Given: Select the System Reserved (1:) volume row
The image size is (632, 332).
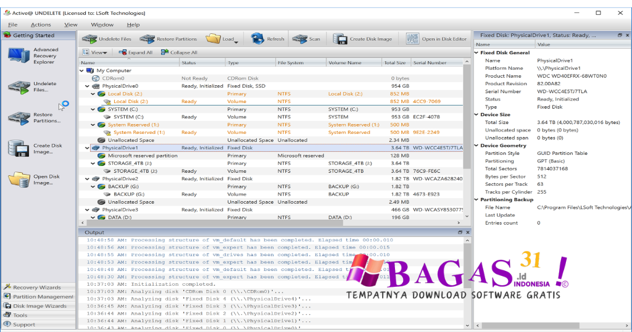Looking at the screenshot, I should coord(271,133).
